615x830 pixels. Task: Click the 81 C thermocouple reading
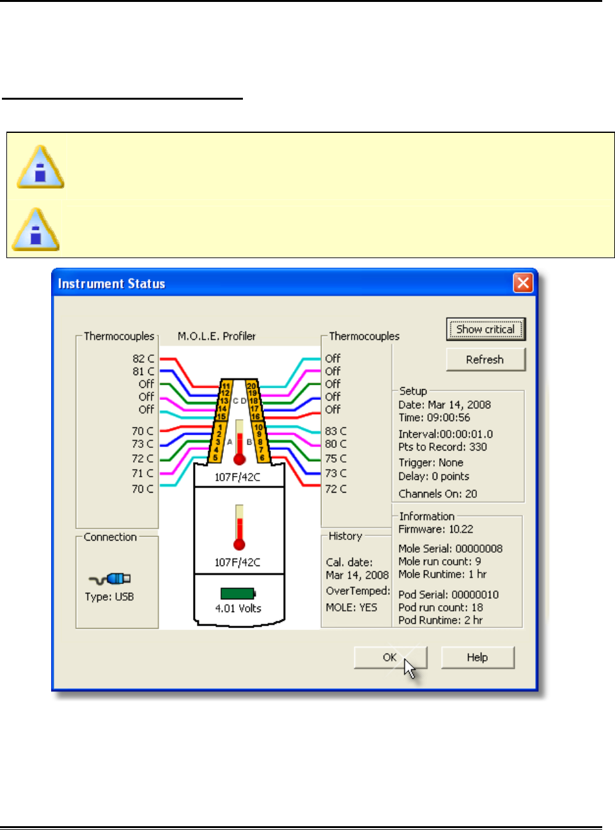tap(143, 371)
